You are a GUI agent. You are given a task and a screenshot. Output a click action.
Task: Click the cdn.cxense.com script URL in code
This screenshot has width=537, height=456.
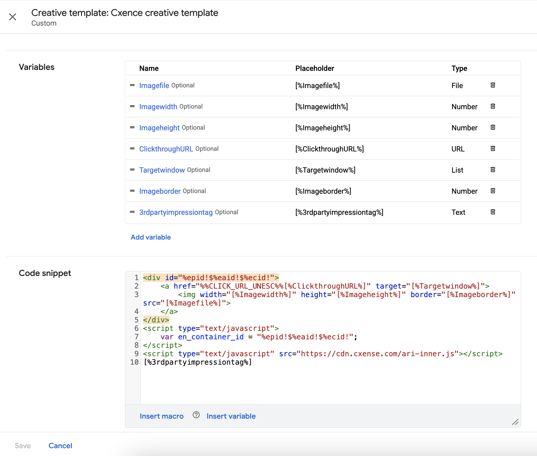coord(377,354)
